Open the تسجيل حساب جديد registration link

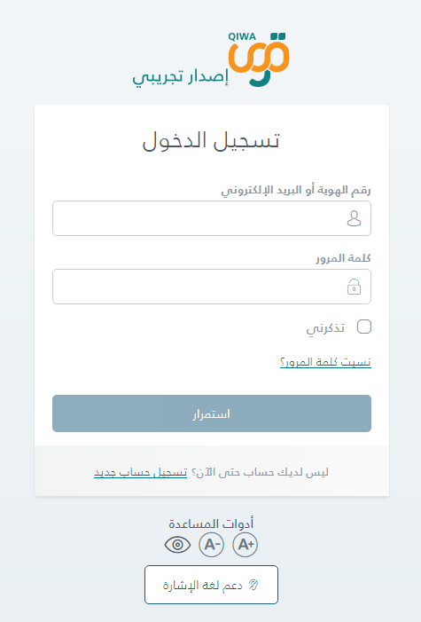(x=140, y=472)
